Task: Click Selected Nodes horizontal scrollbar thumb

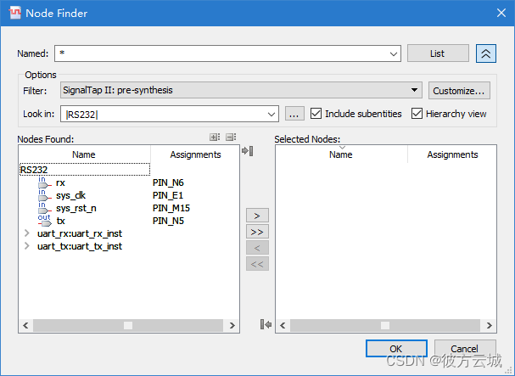Action: tap(385, 325)
